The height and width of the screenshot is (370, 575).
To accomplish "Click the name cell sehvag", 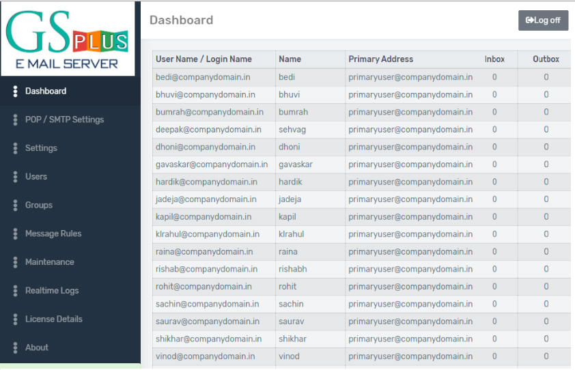I will pos(292,130).
